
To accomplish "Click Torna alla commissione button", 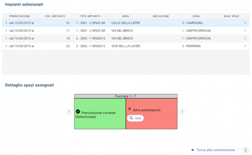I will (213, 150).
